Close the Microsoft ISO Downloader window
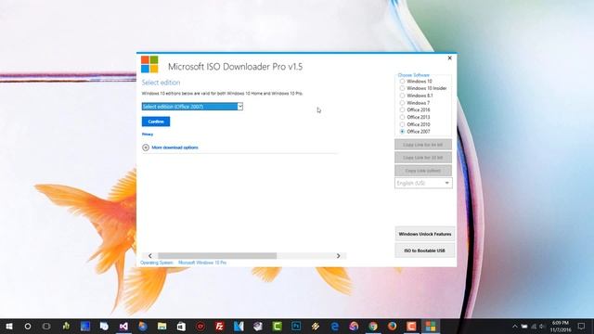 point(449,58)
